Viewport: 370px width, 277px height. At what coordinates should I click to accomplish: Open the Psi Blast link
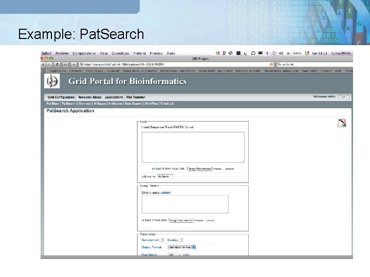pos(52,104)
